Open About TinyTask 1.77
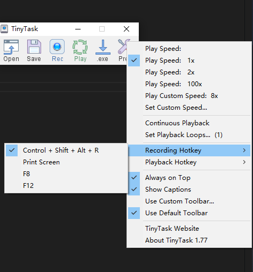The height and width of the screenshot is (272, 253). 189,240
